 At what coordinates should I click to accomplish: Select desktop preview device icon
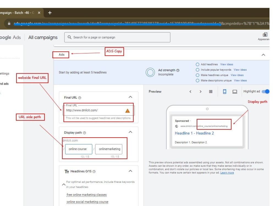tap(235, 92)
